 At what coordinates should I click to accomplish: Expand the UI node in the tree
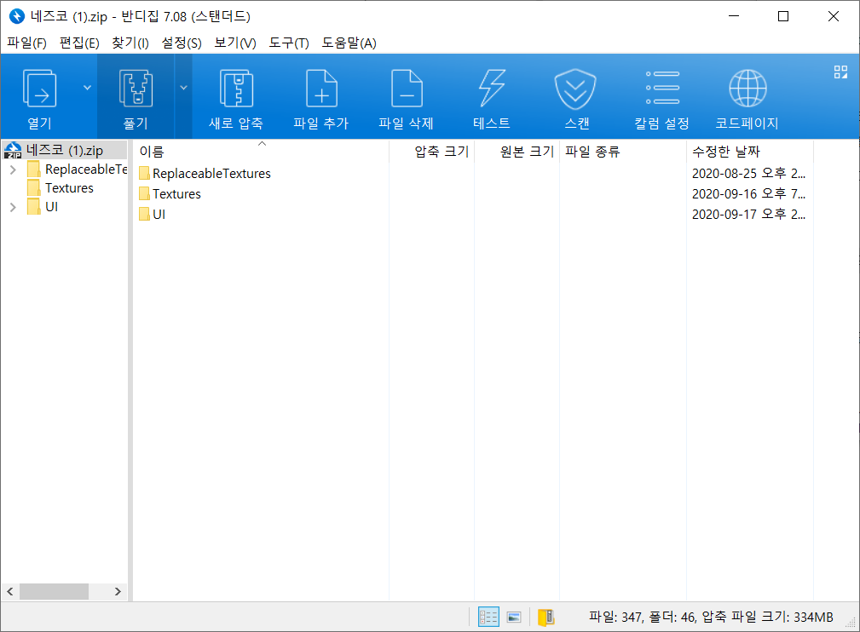(13, 207)
